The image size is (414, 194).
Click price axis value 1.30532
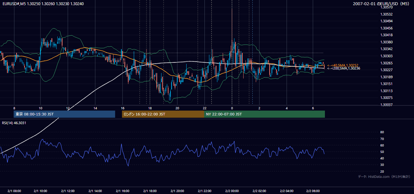click(x=386, y=15)
